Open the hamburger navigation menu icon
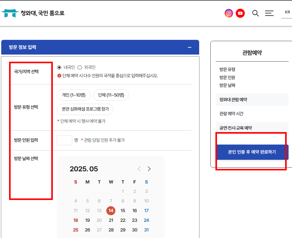This screenshot has width=292, height=238. coord(269,13)
